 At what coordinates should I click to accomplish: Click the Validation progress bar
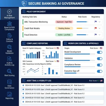click(80, 60)
